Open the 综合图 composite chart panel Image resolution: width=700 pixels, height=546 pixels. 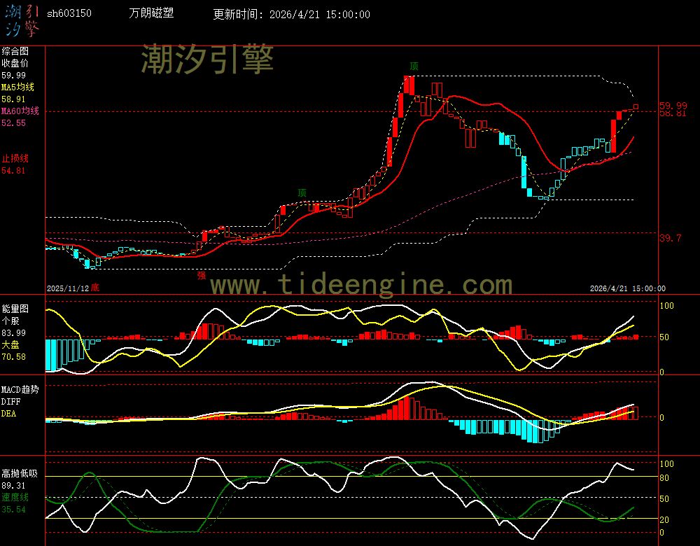click(14, 50)
